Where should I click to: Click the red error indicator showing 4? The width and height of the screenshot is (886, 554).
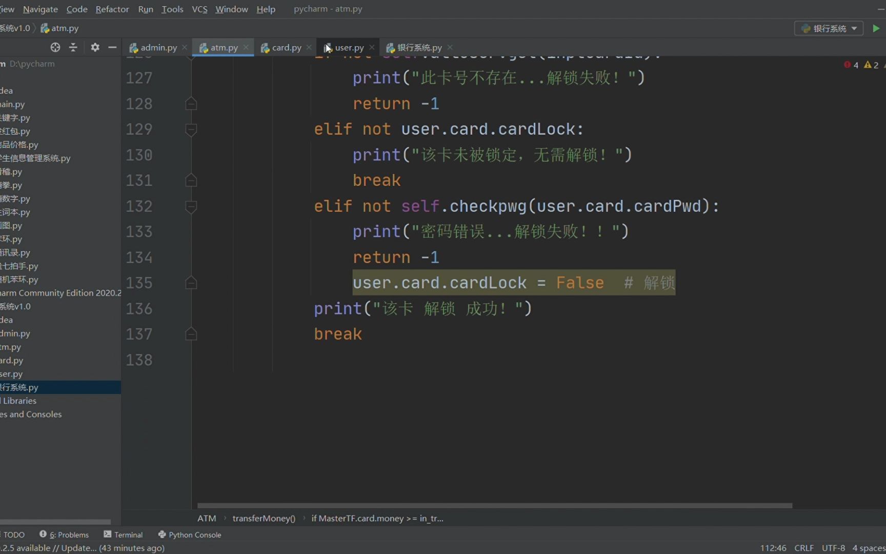[x=851, y=65]
